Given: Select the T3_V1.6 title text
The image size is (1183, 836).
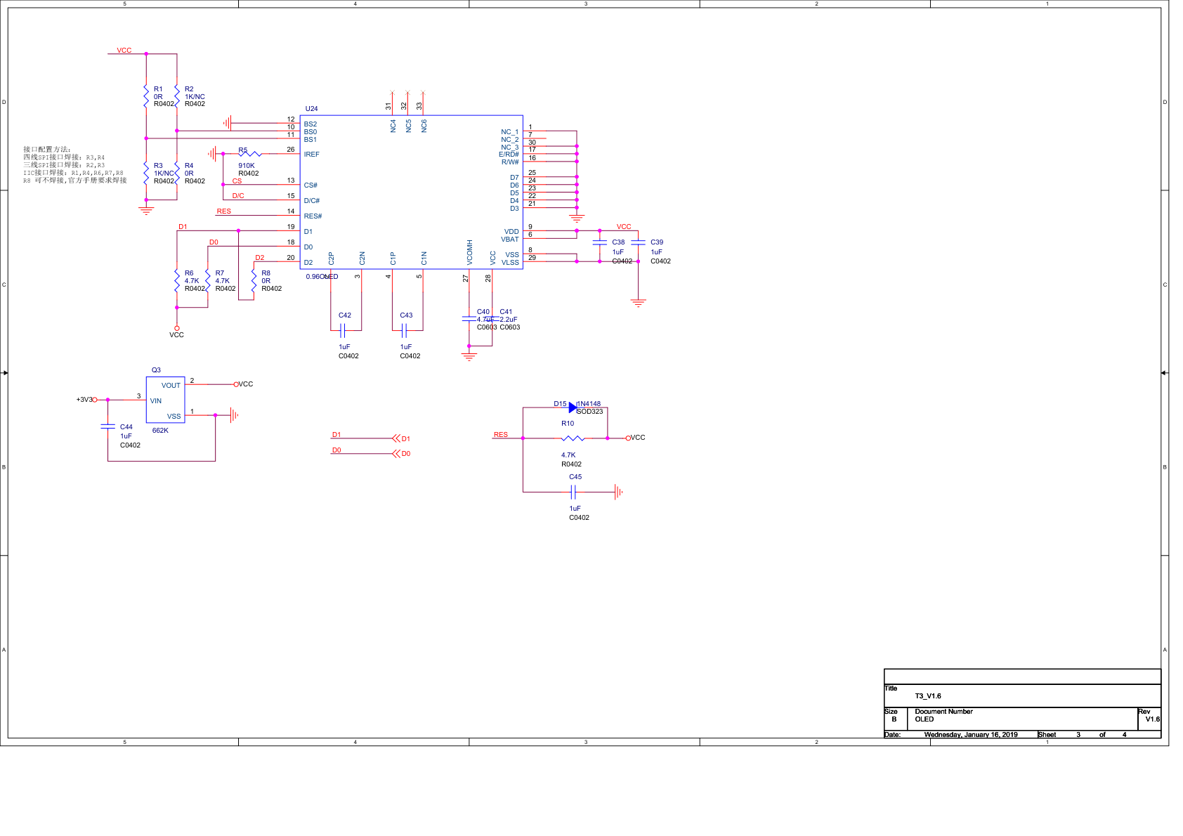Looking at the screenshot, I should (x=927, y=696).
